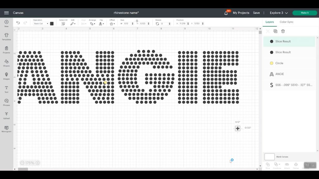Click the Position X field
Screen dimensions: 319x179
183,24
